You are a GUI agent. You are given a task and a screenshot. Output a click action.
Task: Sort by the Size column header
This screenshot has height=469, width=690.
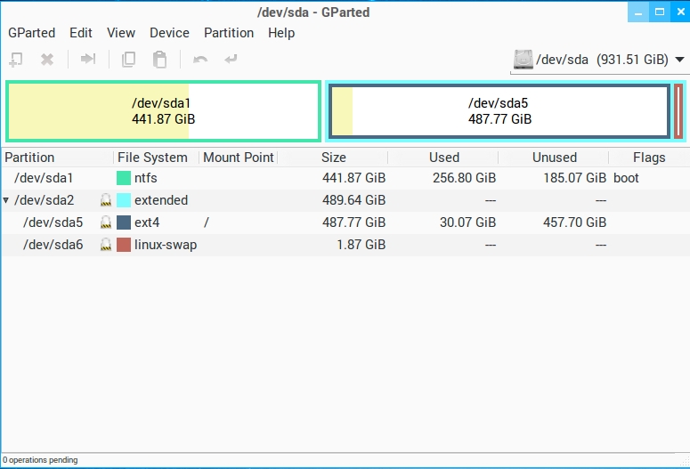pyautogui.click(x=333, y=158)
